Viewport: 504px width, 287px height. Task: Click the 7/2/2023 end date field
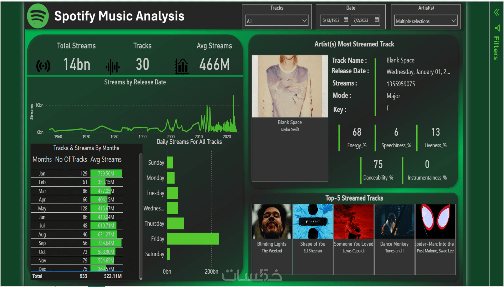361,20
